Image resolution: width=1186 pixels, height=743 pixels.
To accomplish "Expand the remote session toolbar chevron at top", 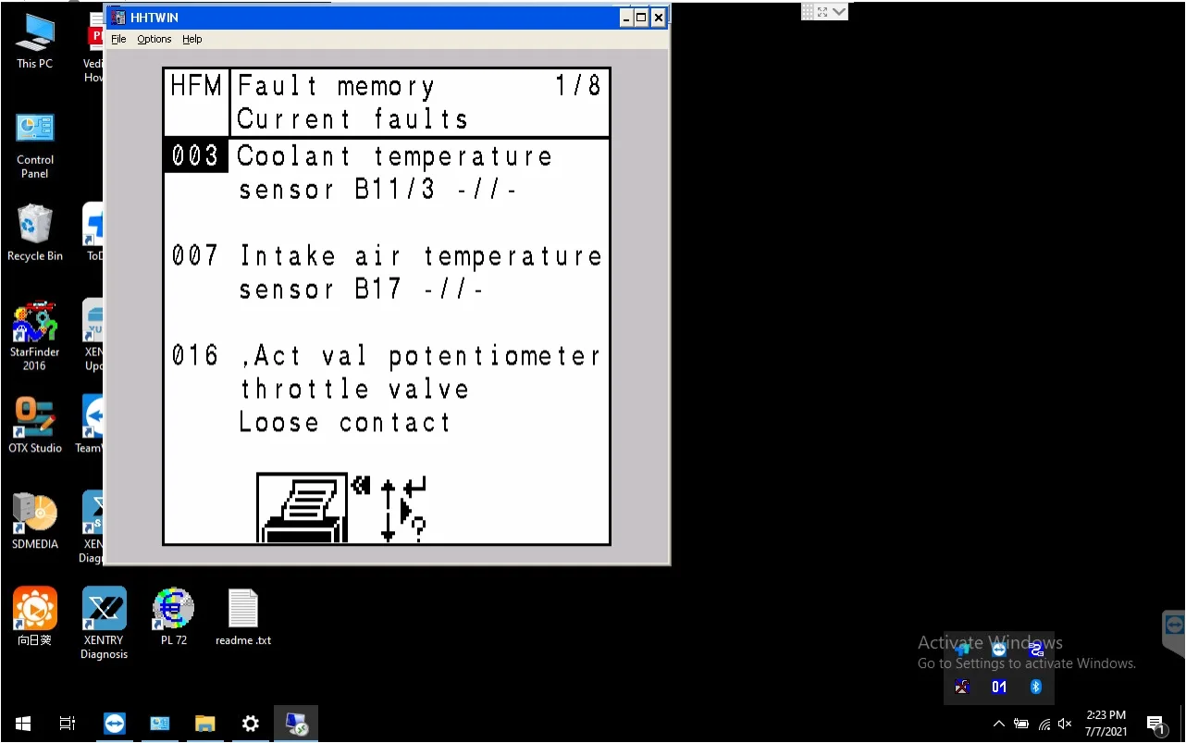I will pos(839,12).
